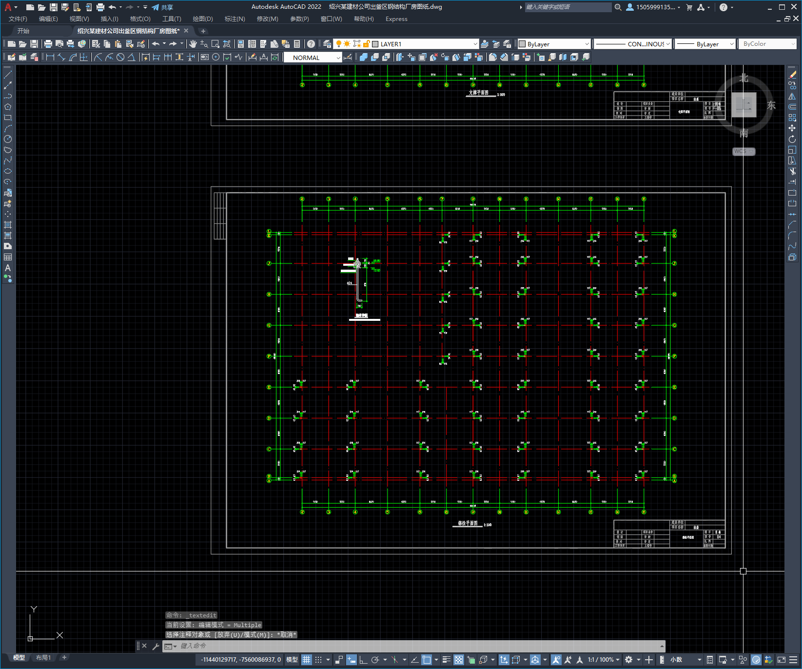Select the Rotate tool in modify toolbar
The image size is (802, 669).
pos(792,139)
